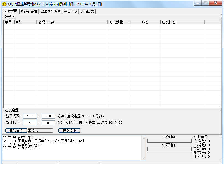Click the 异常Q号: 0 statistic
The width and height of the screenshot is (224, 170).
(201, 153)
